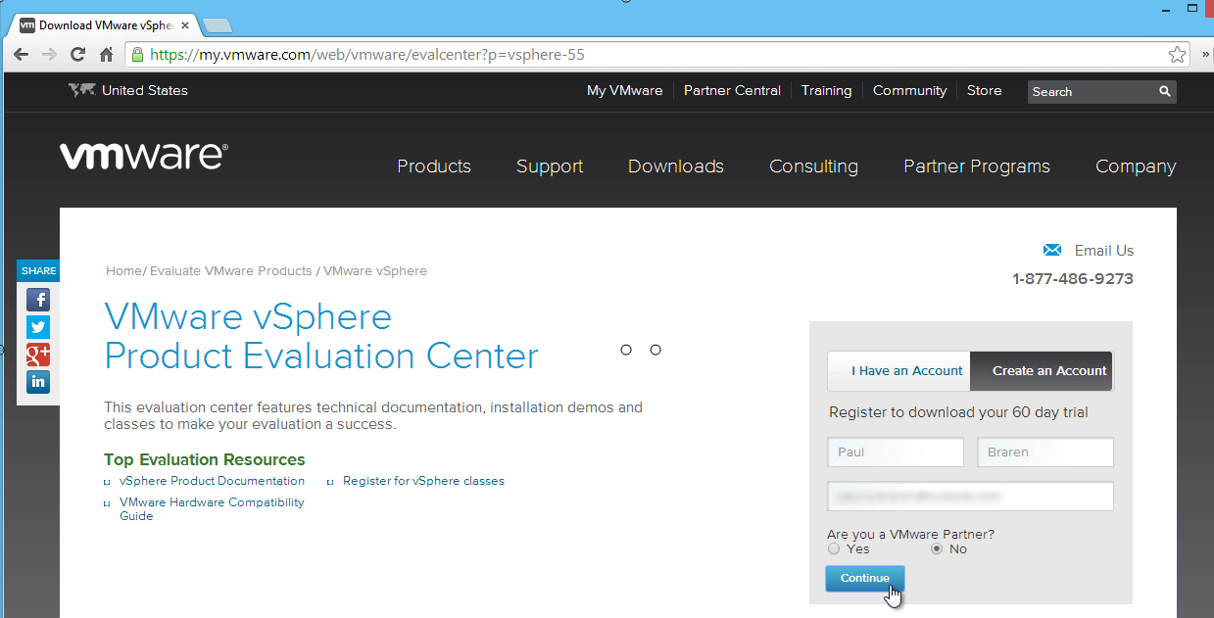This screenshot has width=1214, height=618.
Task: Open the Community link
Action: click(x=909, y=90)
